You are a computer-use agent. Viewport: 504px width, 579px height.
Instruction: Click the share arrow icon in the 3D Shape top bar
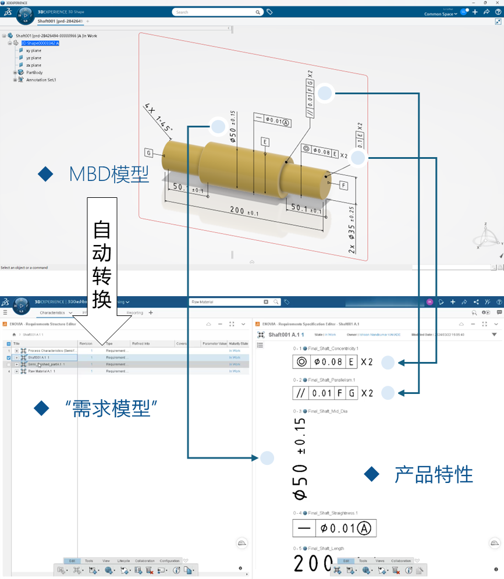(x=487, y=12)
